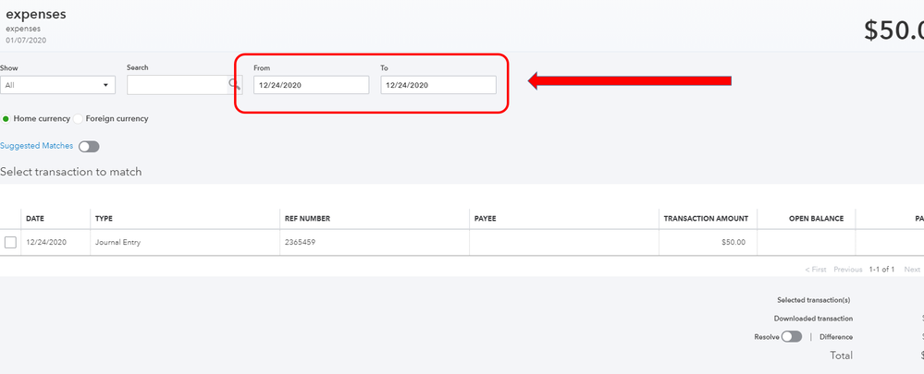924x374 pixels.
Task: Edit the From date field
Action: point(311,85)
